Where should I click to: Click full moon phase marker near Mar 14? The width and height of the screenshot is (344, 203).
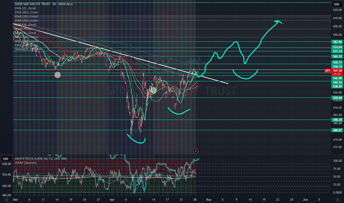pos(58,75)
